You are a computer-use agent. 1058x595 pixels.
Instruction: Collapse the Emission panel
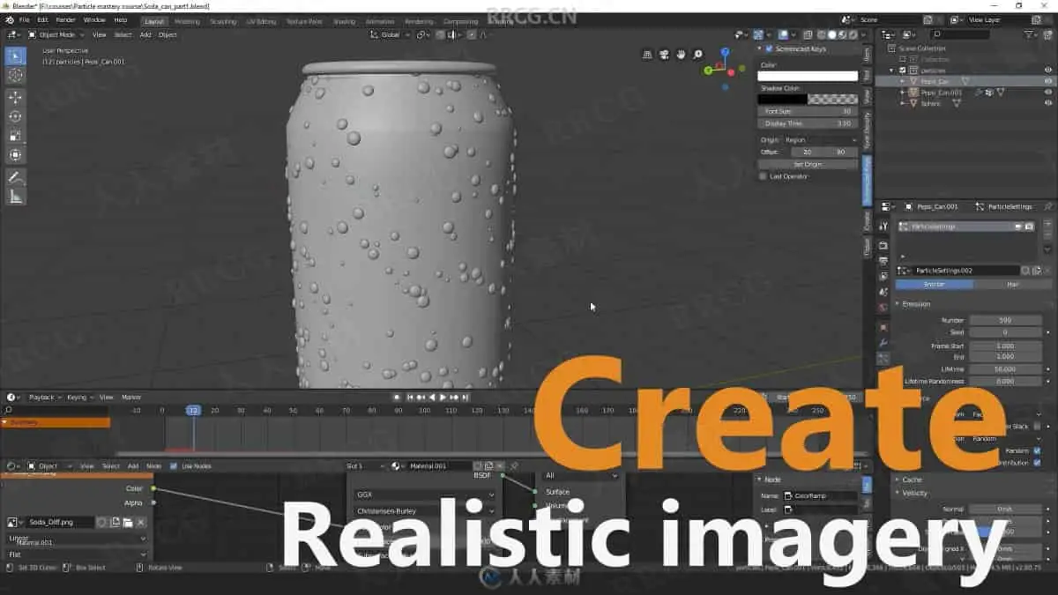pyautogui.click(x=915, y=304)
